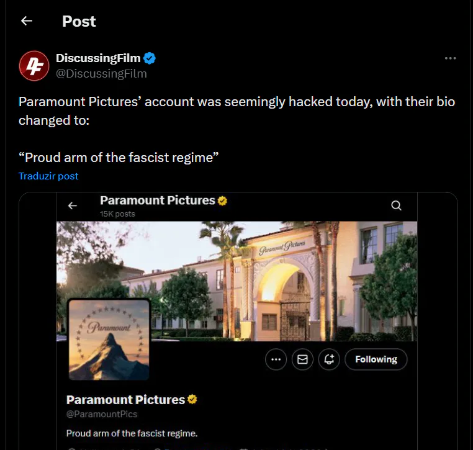Open the DiscussingFilm post's more options menu
This screenshot has height=450, width=473.
(451, 58)
